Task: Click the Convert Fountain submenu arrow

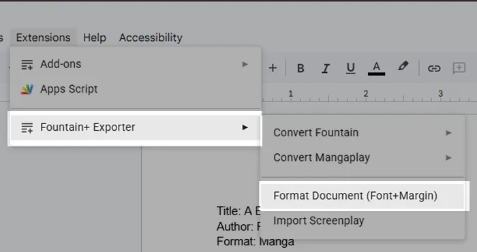Action: (448, 133)
